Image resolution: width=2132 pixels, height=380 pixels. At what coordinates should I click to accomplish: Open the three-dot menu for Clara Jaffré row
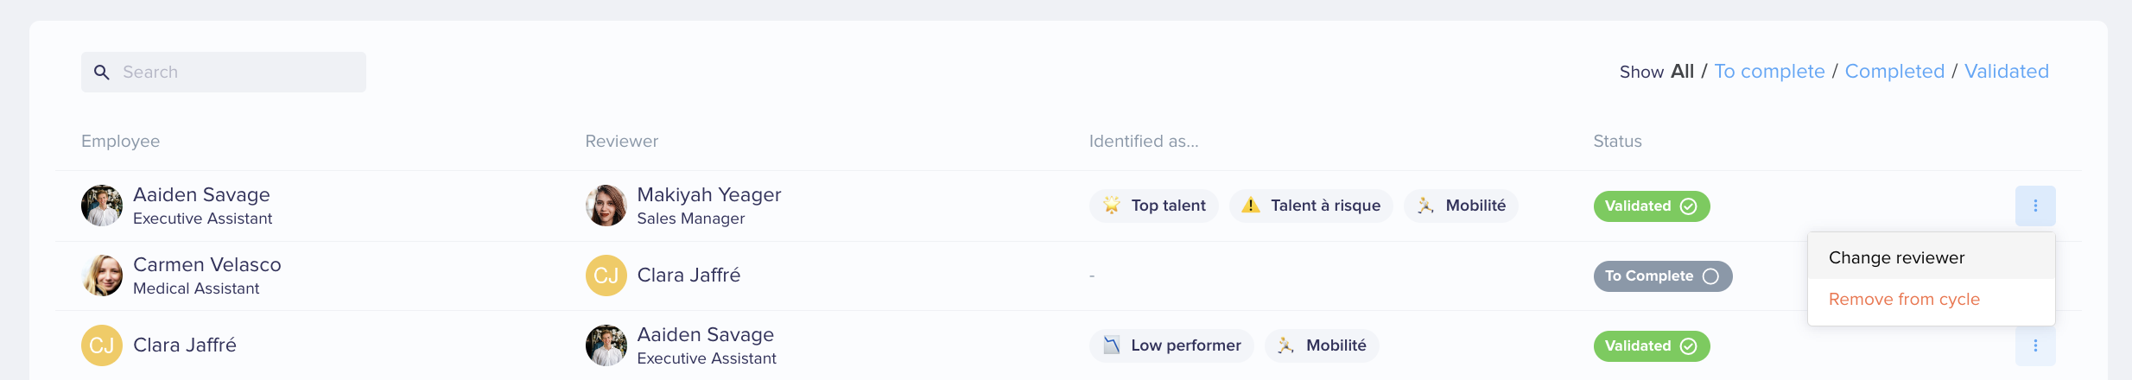(2035, 346)
